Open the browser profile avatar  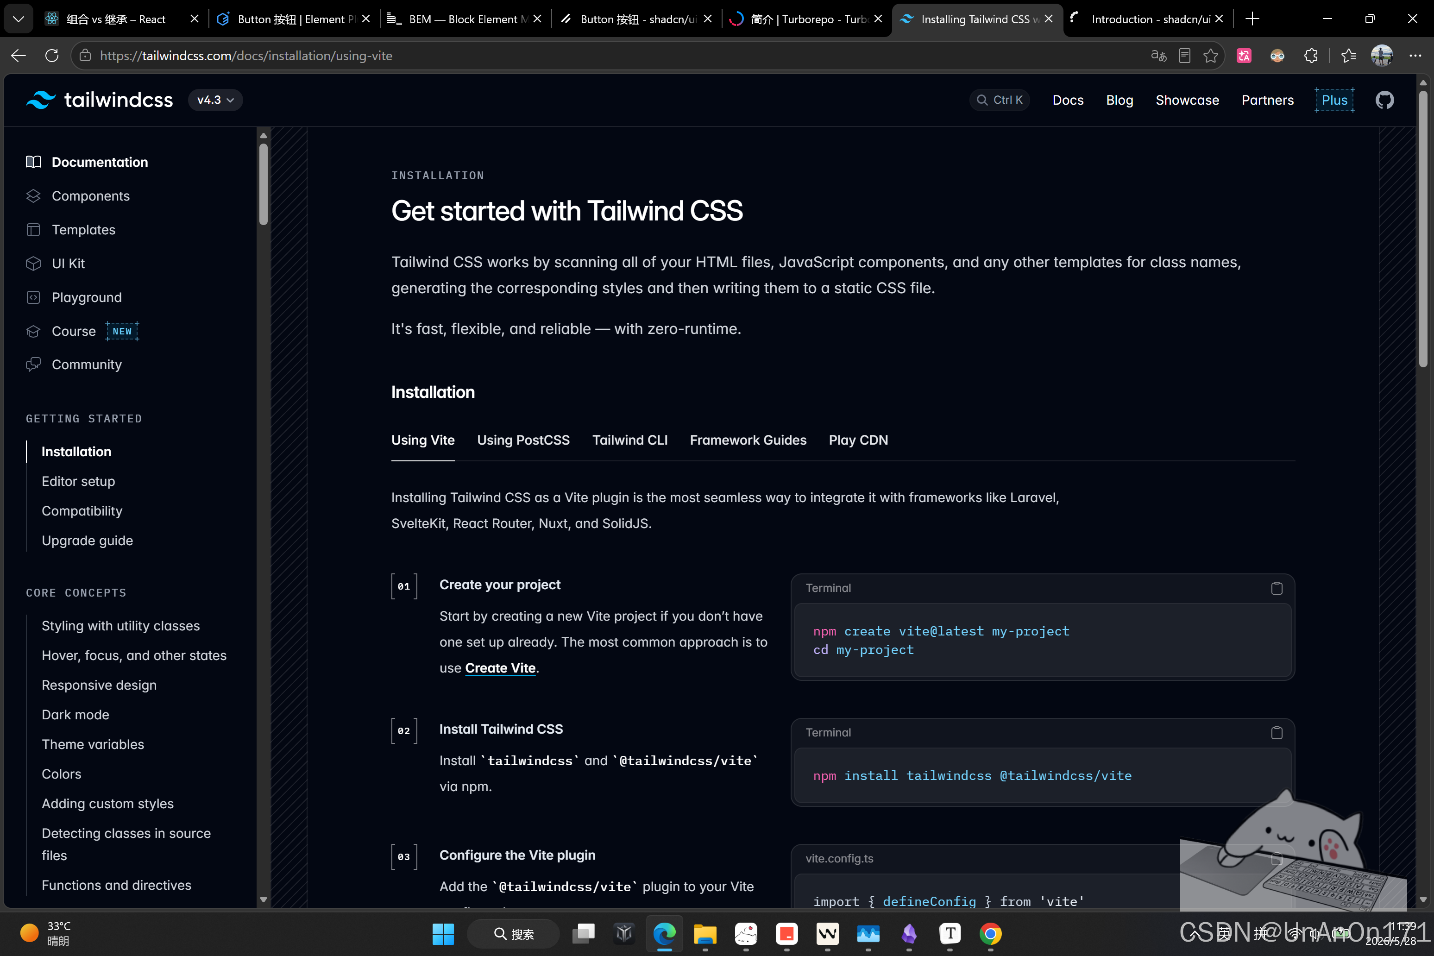click(x=1382, y=56)
